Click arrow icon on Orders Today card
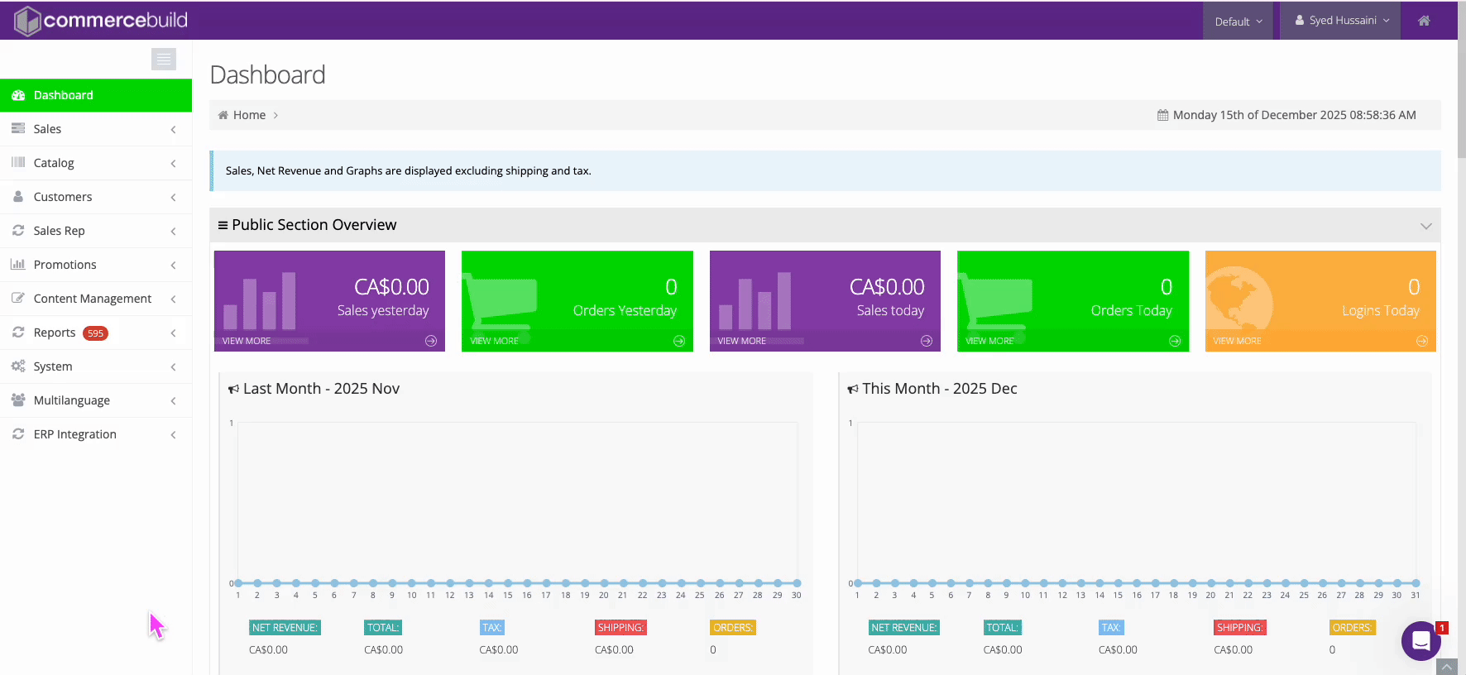The width and height of the screenshot is (1466, 675). click(x=1174, y=341)
